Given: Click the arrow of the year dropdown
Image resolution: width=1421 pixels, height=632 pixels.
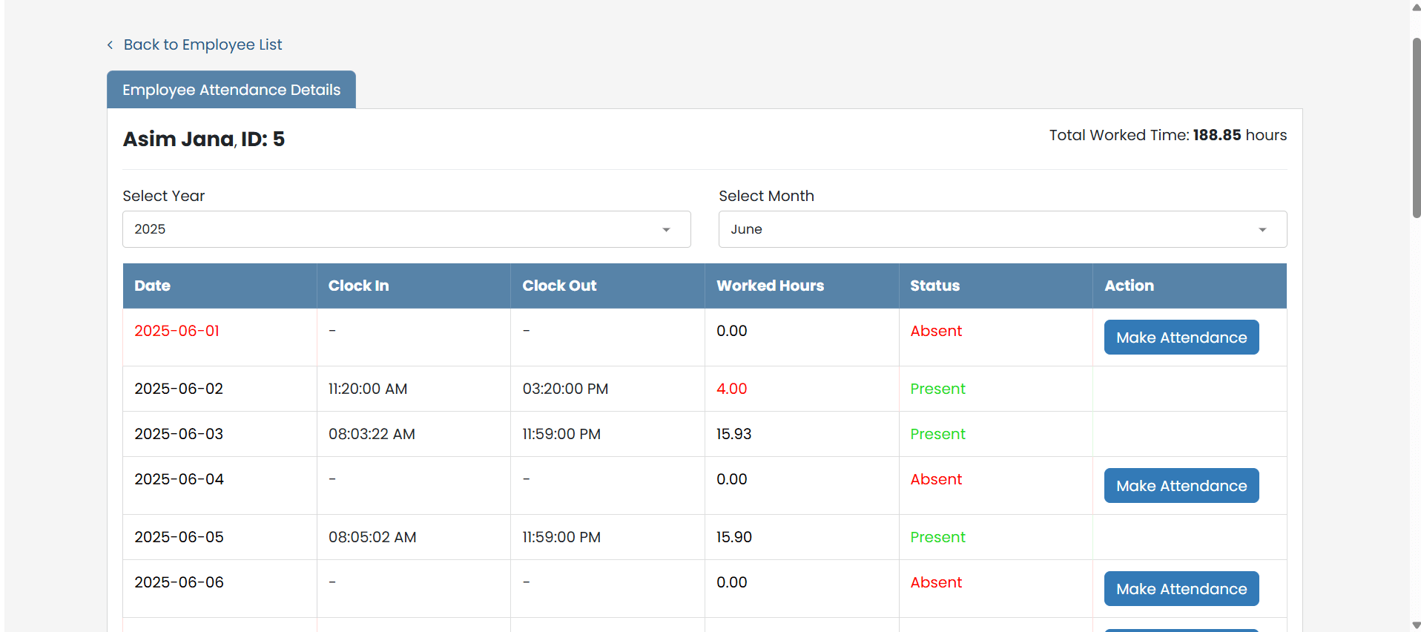Looking at the screenshot, I should [666, 230].
